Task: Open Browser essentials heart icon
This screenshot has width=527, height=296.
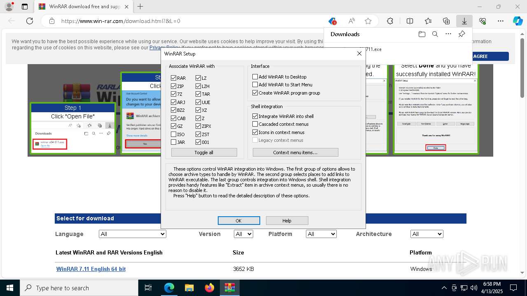Action: tap(483, 21)
